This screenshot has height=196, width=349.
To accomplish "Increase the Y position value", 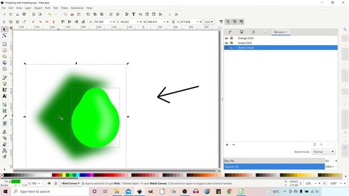I will (x=141, y=22).
